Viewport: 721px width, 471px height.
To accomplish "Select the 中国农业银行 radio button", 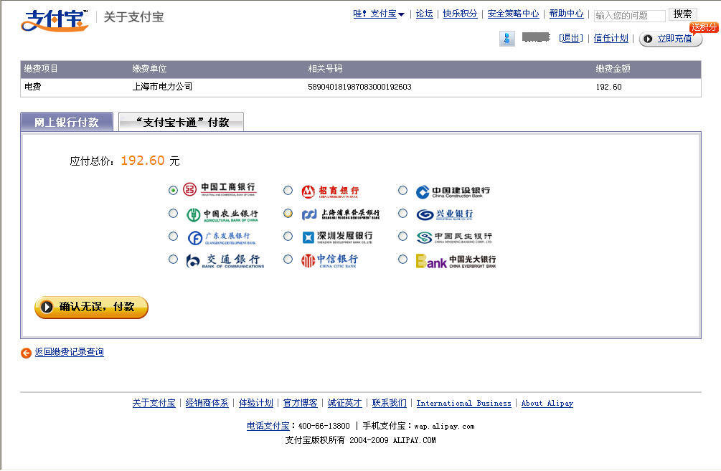I will click(x=173, y=213).
